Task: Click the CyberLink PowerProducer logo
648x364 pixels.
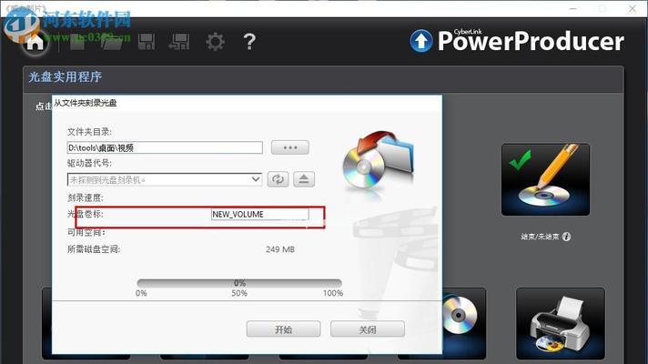Action: coord(517,41)
